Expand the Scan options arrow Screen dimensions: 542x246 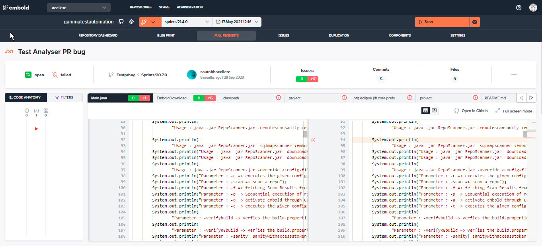pos(475,22)
